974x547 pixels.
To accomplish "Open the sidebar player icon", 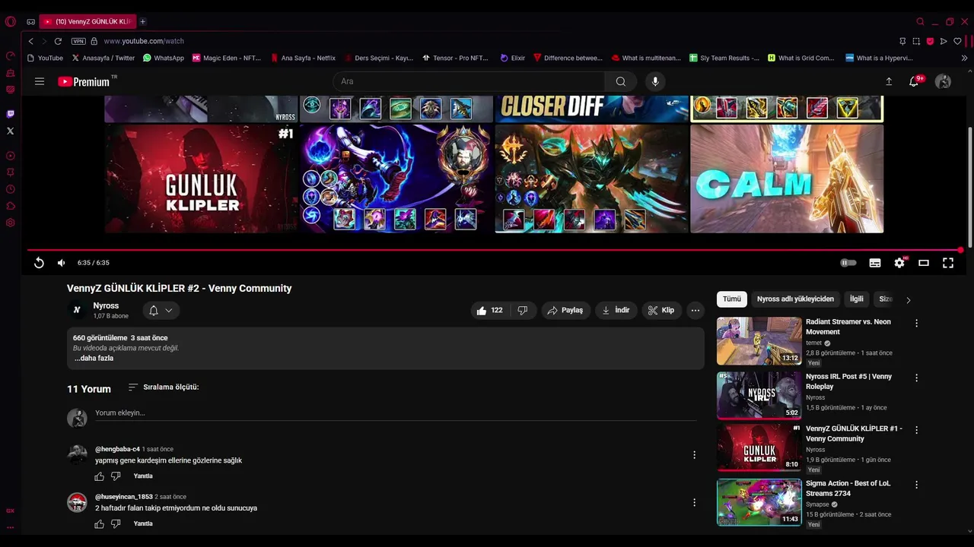I will pyautogui.click(x=10, y=156).
